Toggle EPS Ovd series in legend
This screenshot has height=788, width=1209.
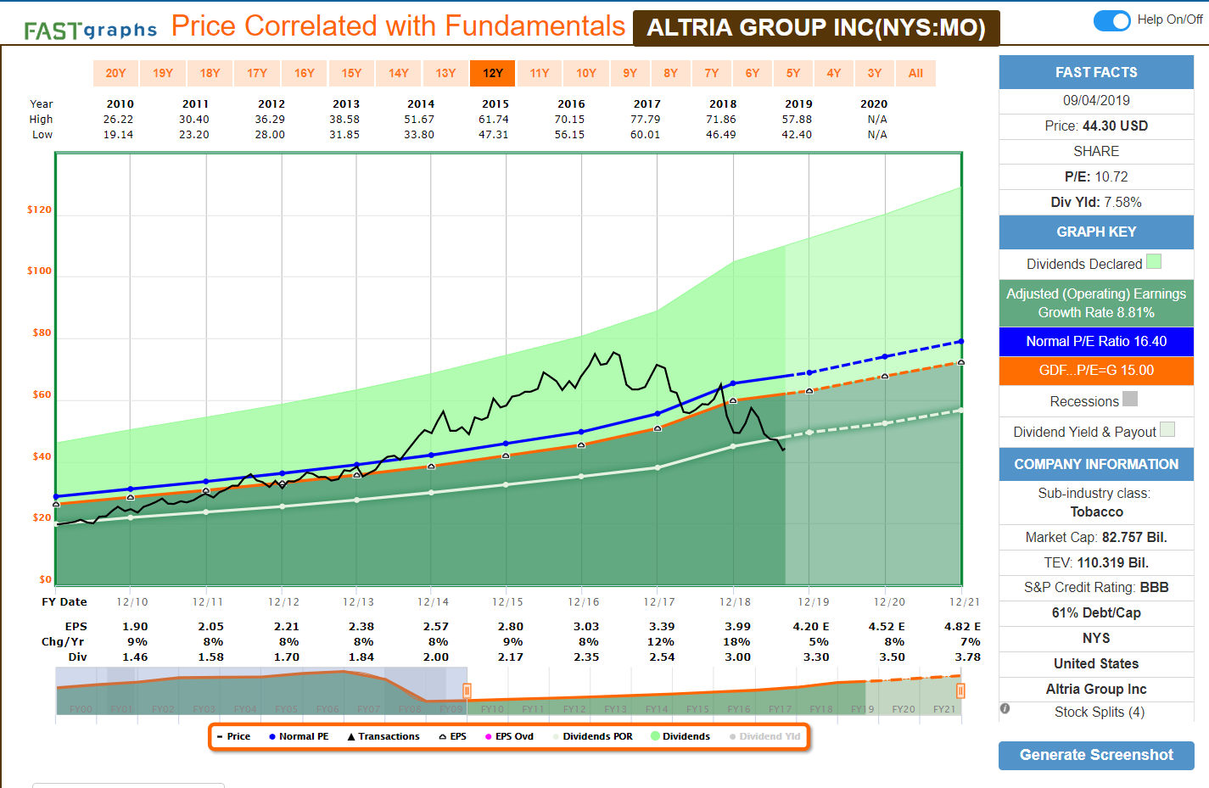509,736
